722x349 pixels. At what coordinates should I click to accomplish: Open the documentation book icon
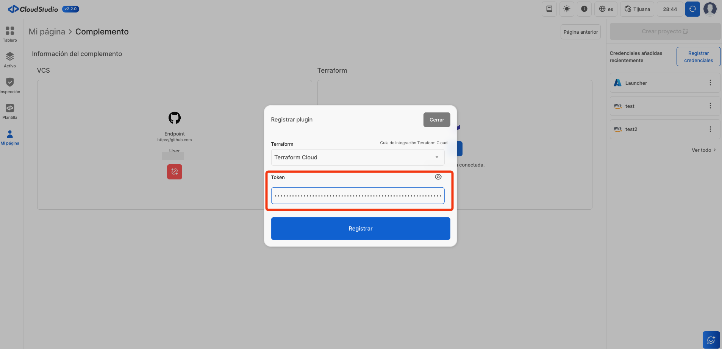coord(549,9)
